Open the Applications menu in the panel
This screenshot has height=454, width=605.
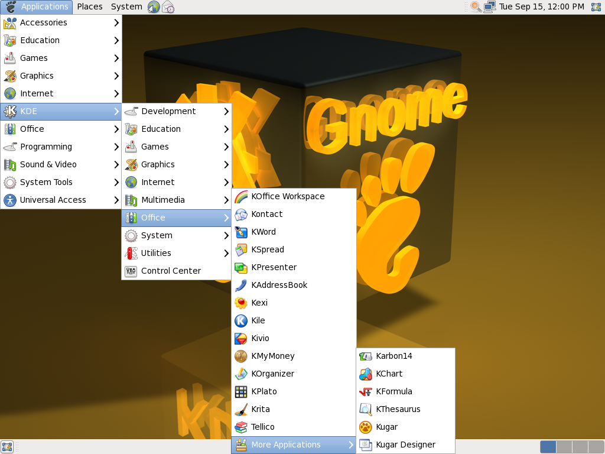[37, 7]
